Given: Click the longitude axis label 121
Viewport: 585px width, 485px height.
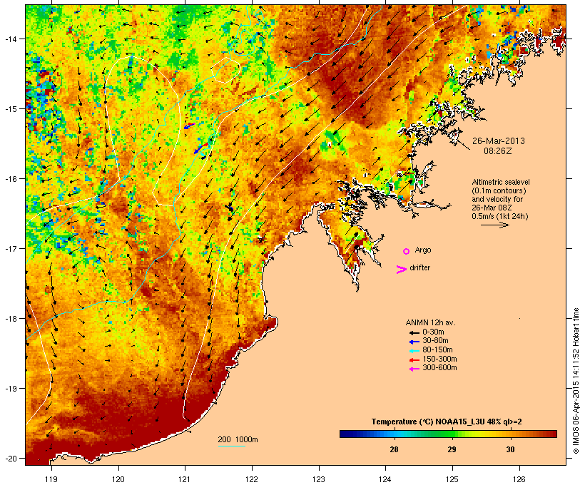Looking at the screenshot, I should (x=185, y=479).
